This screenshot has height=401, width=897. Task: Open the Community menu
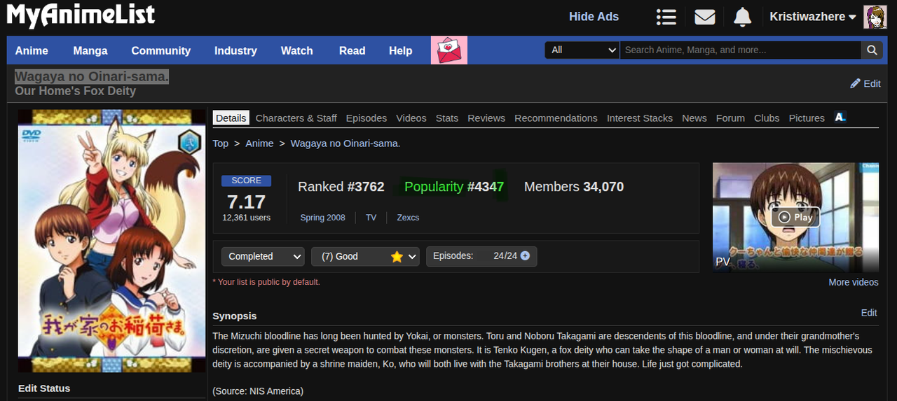(x=161, y=50)
